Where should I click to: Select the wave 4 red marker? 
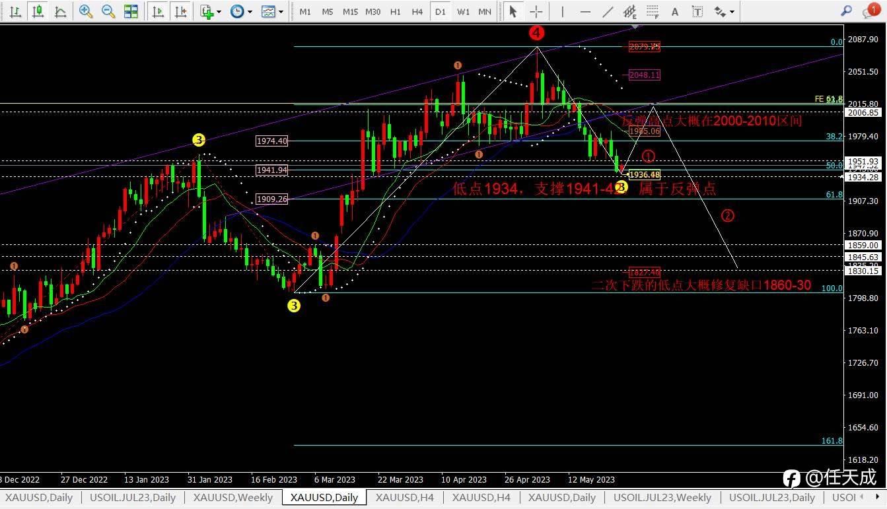(x=537, y=32)
